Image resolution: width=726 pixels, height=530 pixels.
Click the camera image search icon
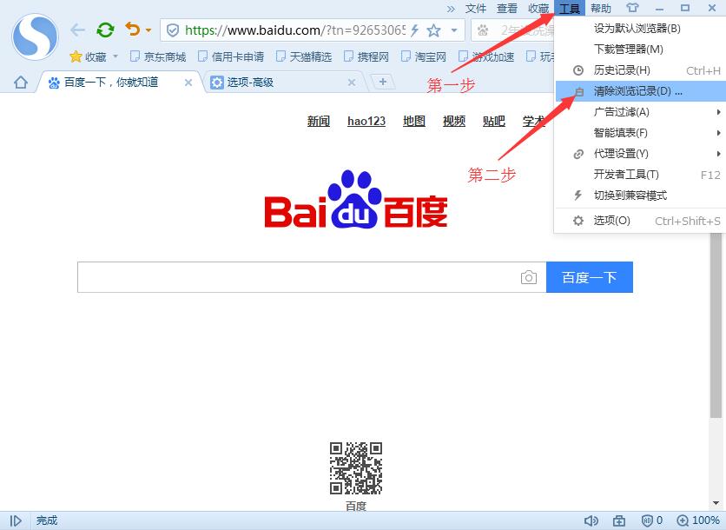click(529, 277)
